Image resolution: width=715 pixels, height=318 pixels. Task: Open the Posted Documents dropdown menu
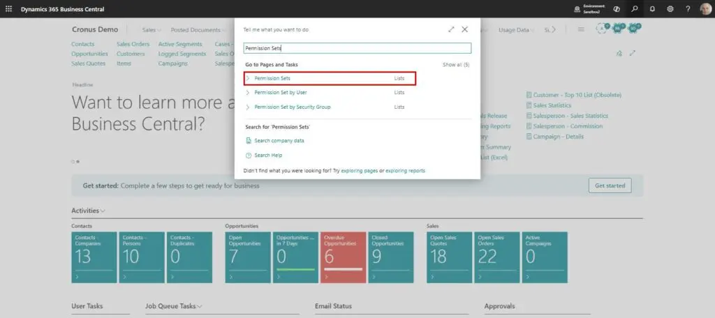click(x=198, y=30)
